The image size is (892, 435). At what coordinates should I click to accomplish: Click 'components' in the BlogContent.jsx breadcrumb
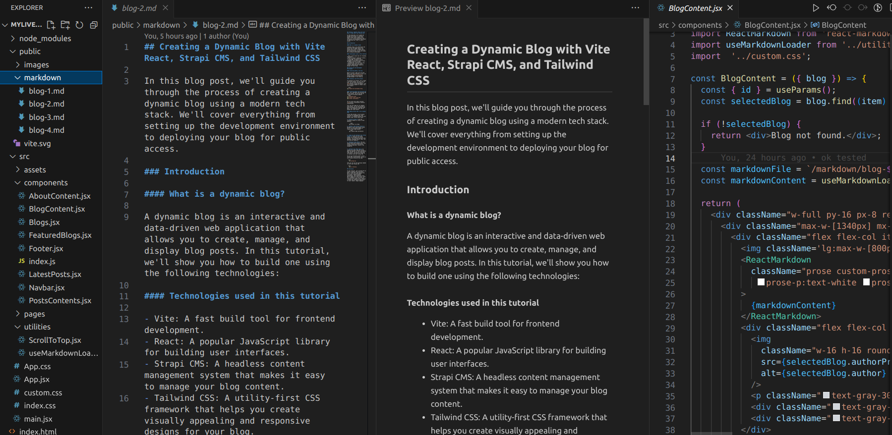coord(700,25)
